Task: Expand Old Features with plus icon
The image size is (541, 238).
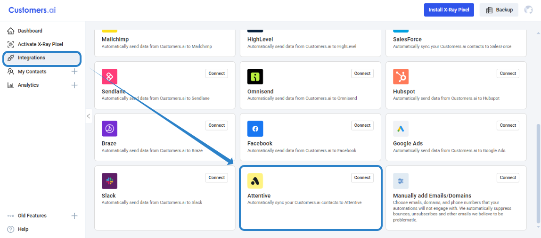Action: pos(74,216)
